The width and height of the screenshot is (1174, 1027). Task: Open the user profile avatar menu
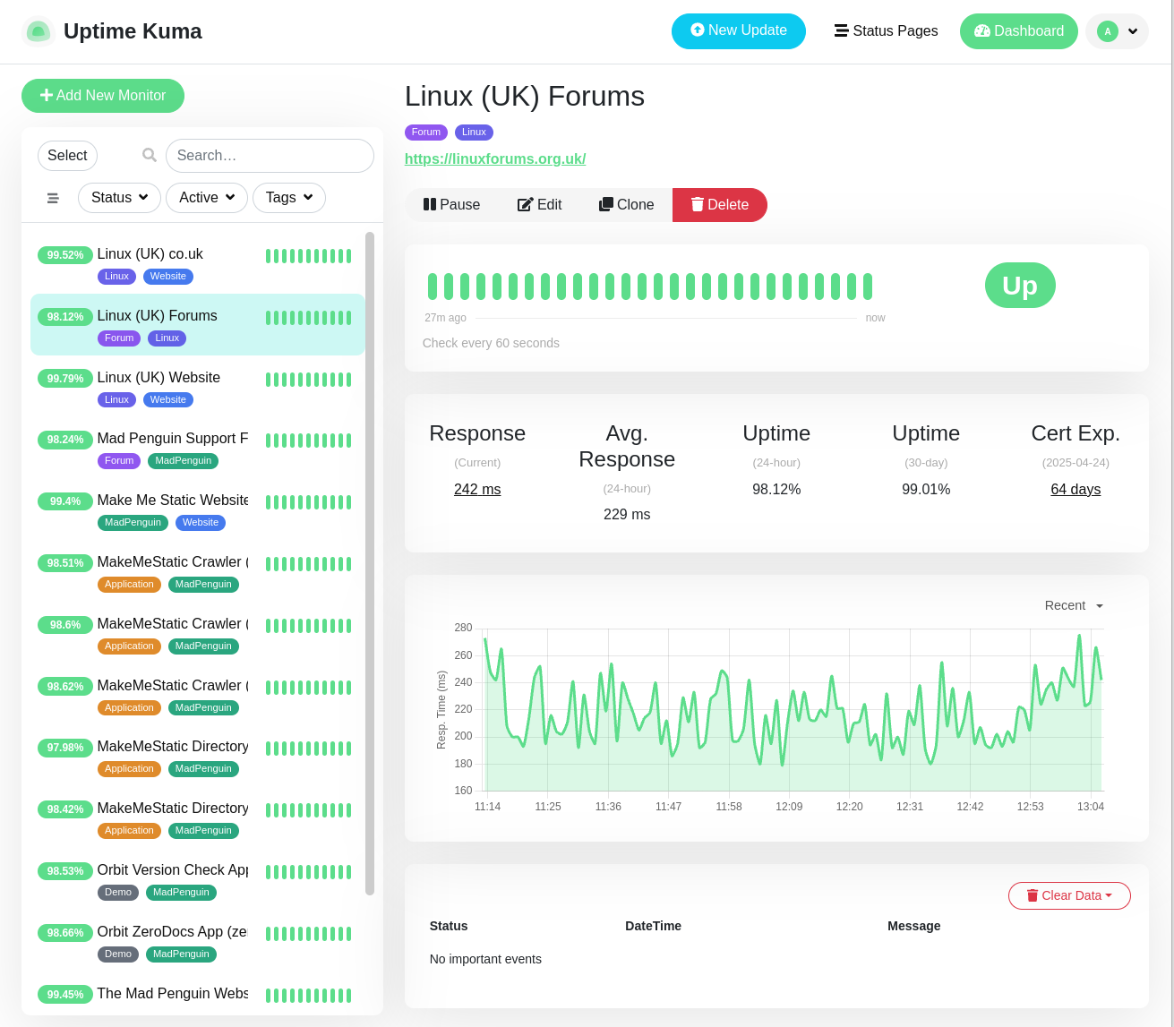point(1117,31)
